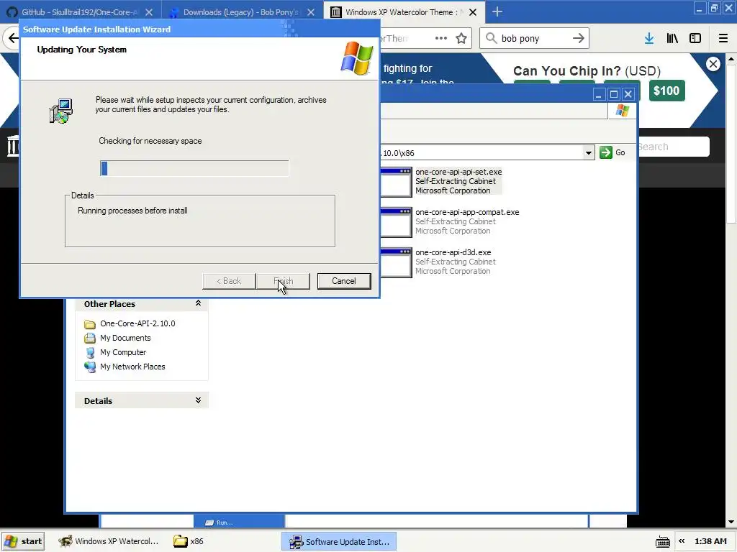Viewport: 737px width, 552px height.
Task: Click the disabled Back button in wizard
Action: (x=229, y=281)
